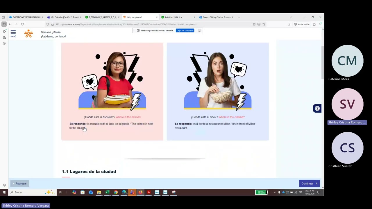Open a new tab with plus button
Screen dimensions: 372x209
(x=239, y=17)
